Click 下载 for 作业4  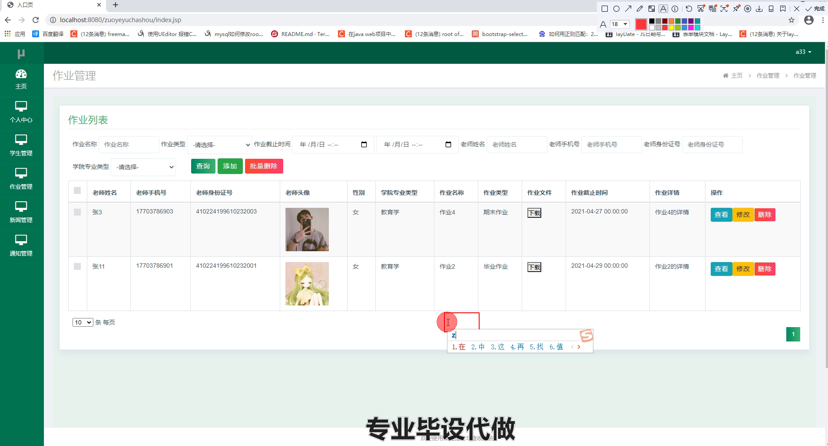pyautogui.click(x=534, y=213)
